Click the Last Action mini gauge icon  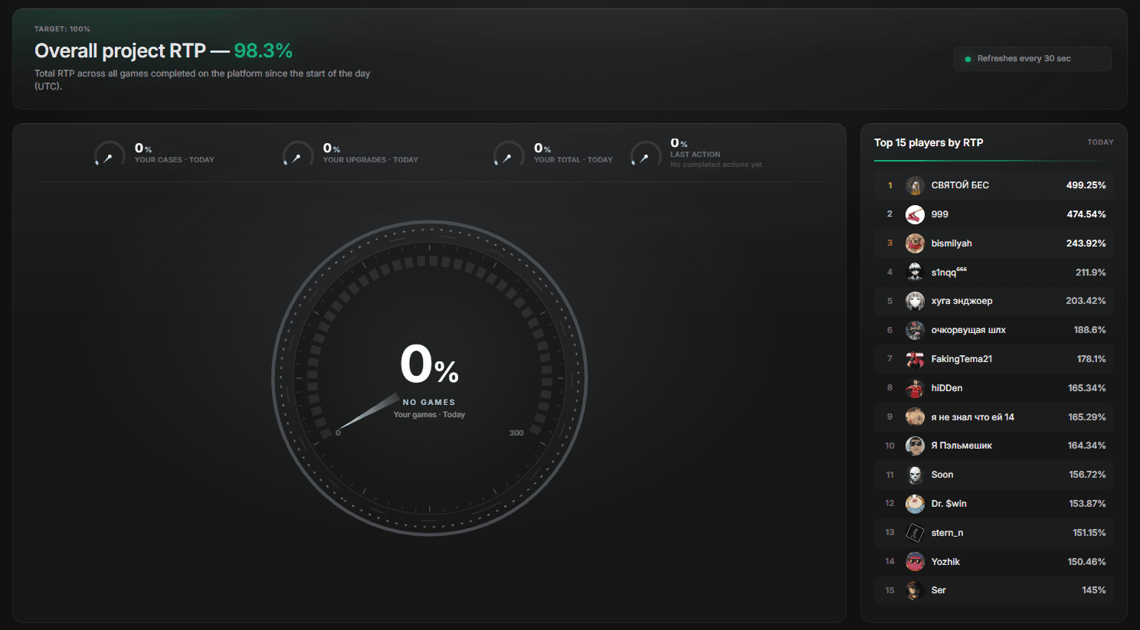click(646, 154)
